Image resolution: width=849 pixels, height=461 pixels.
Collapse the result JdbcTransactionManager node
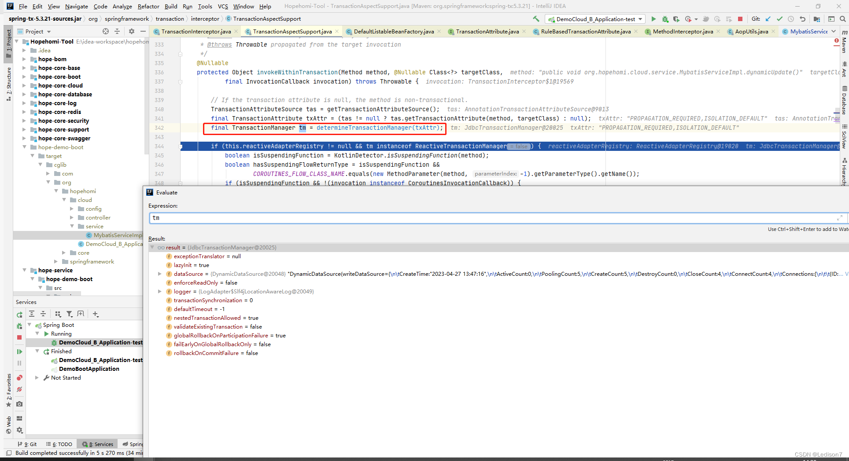pos(152,247)
